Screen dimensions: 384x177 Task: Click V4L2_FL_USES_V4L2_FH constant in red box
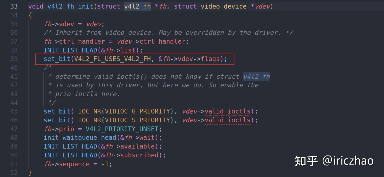[113, 59]
